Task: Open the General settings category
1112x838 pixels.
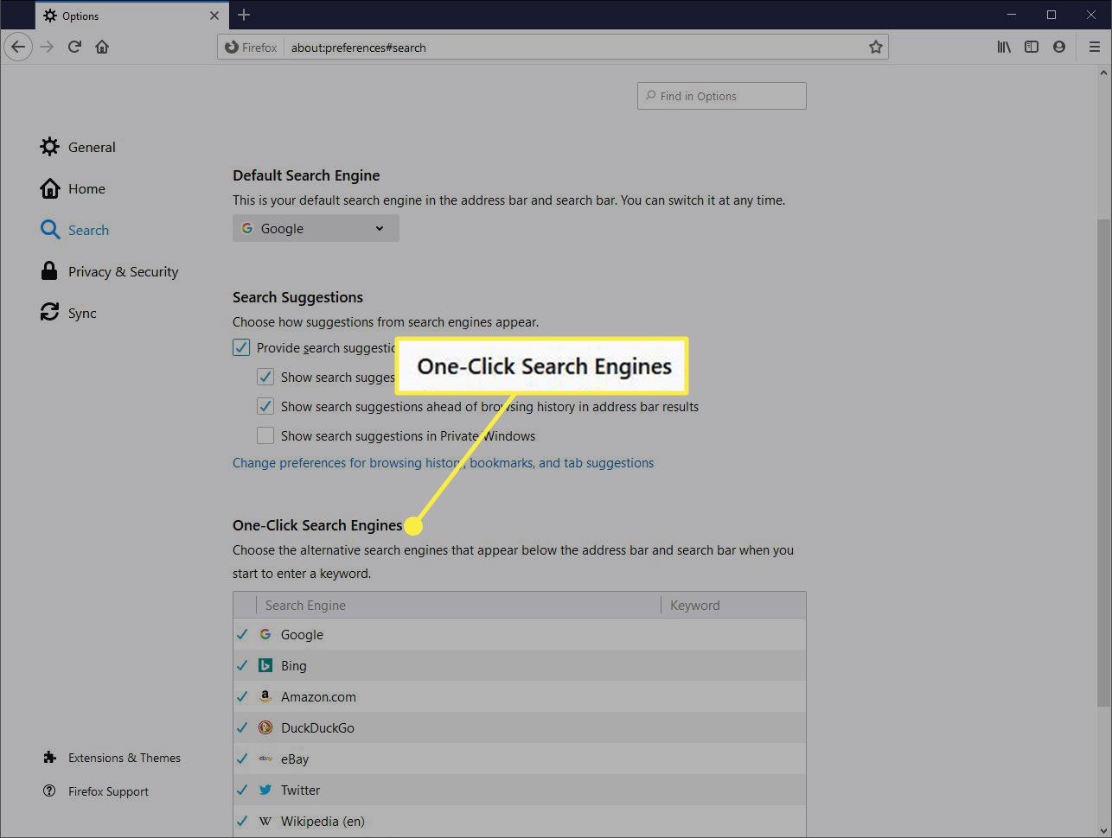Action: point(78,147)
